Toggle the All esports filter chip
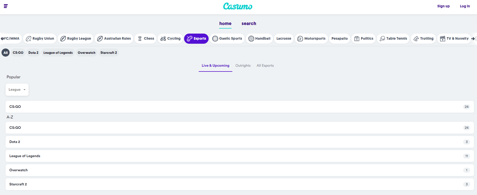 pyautogui.click(x=6, y=53)
